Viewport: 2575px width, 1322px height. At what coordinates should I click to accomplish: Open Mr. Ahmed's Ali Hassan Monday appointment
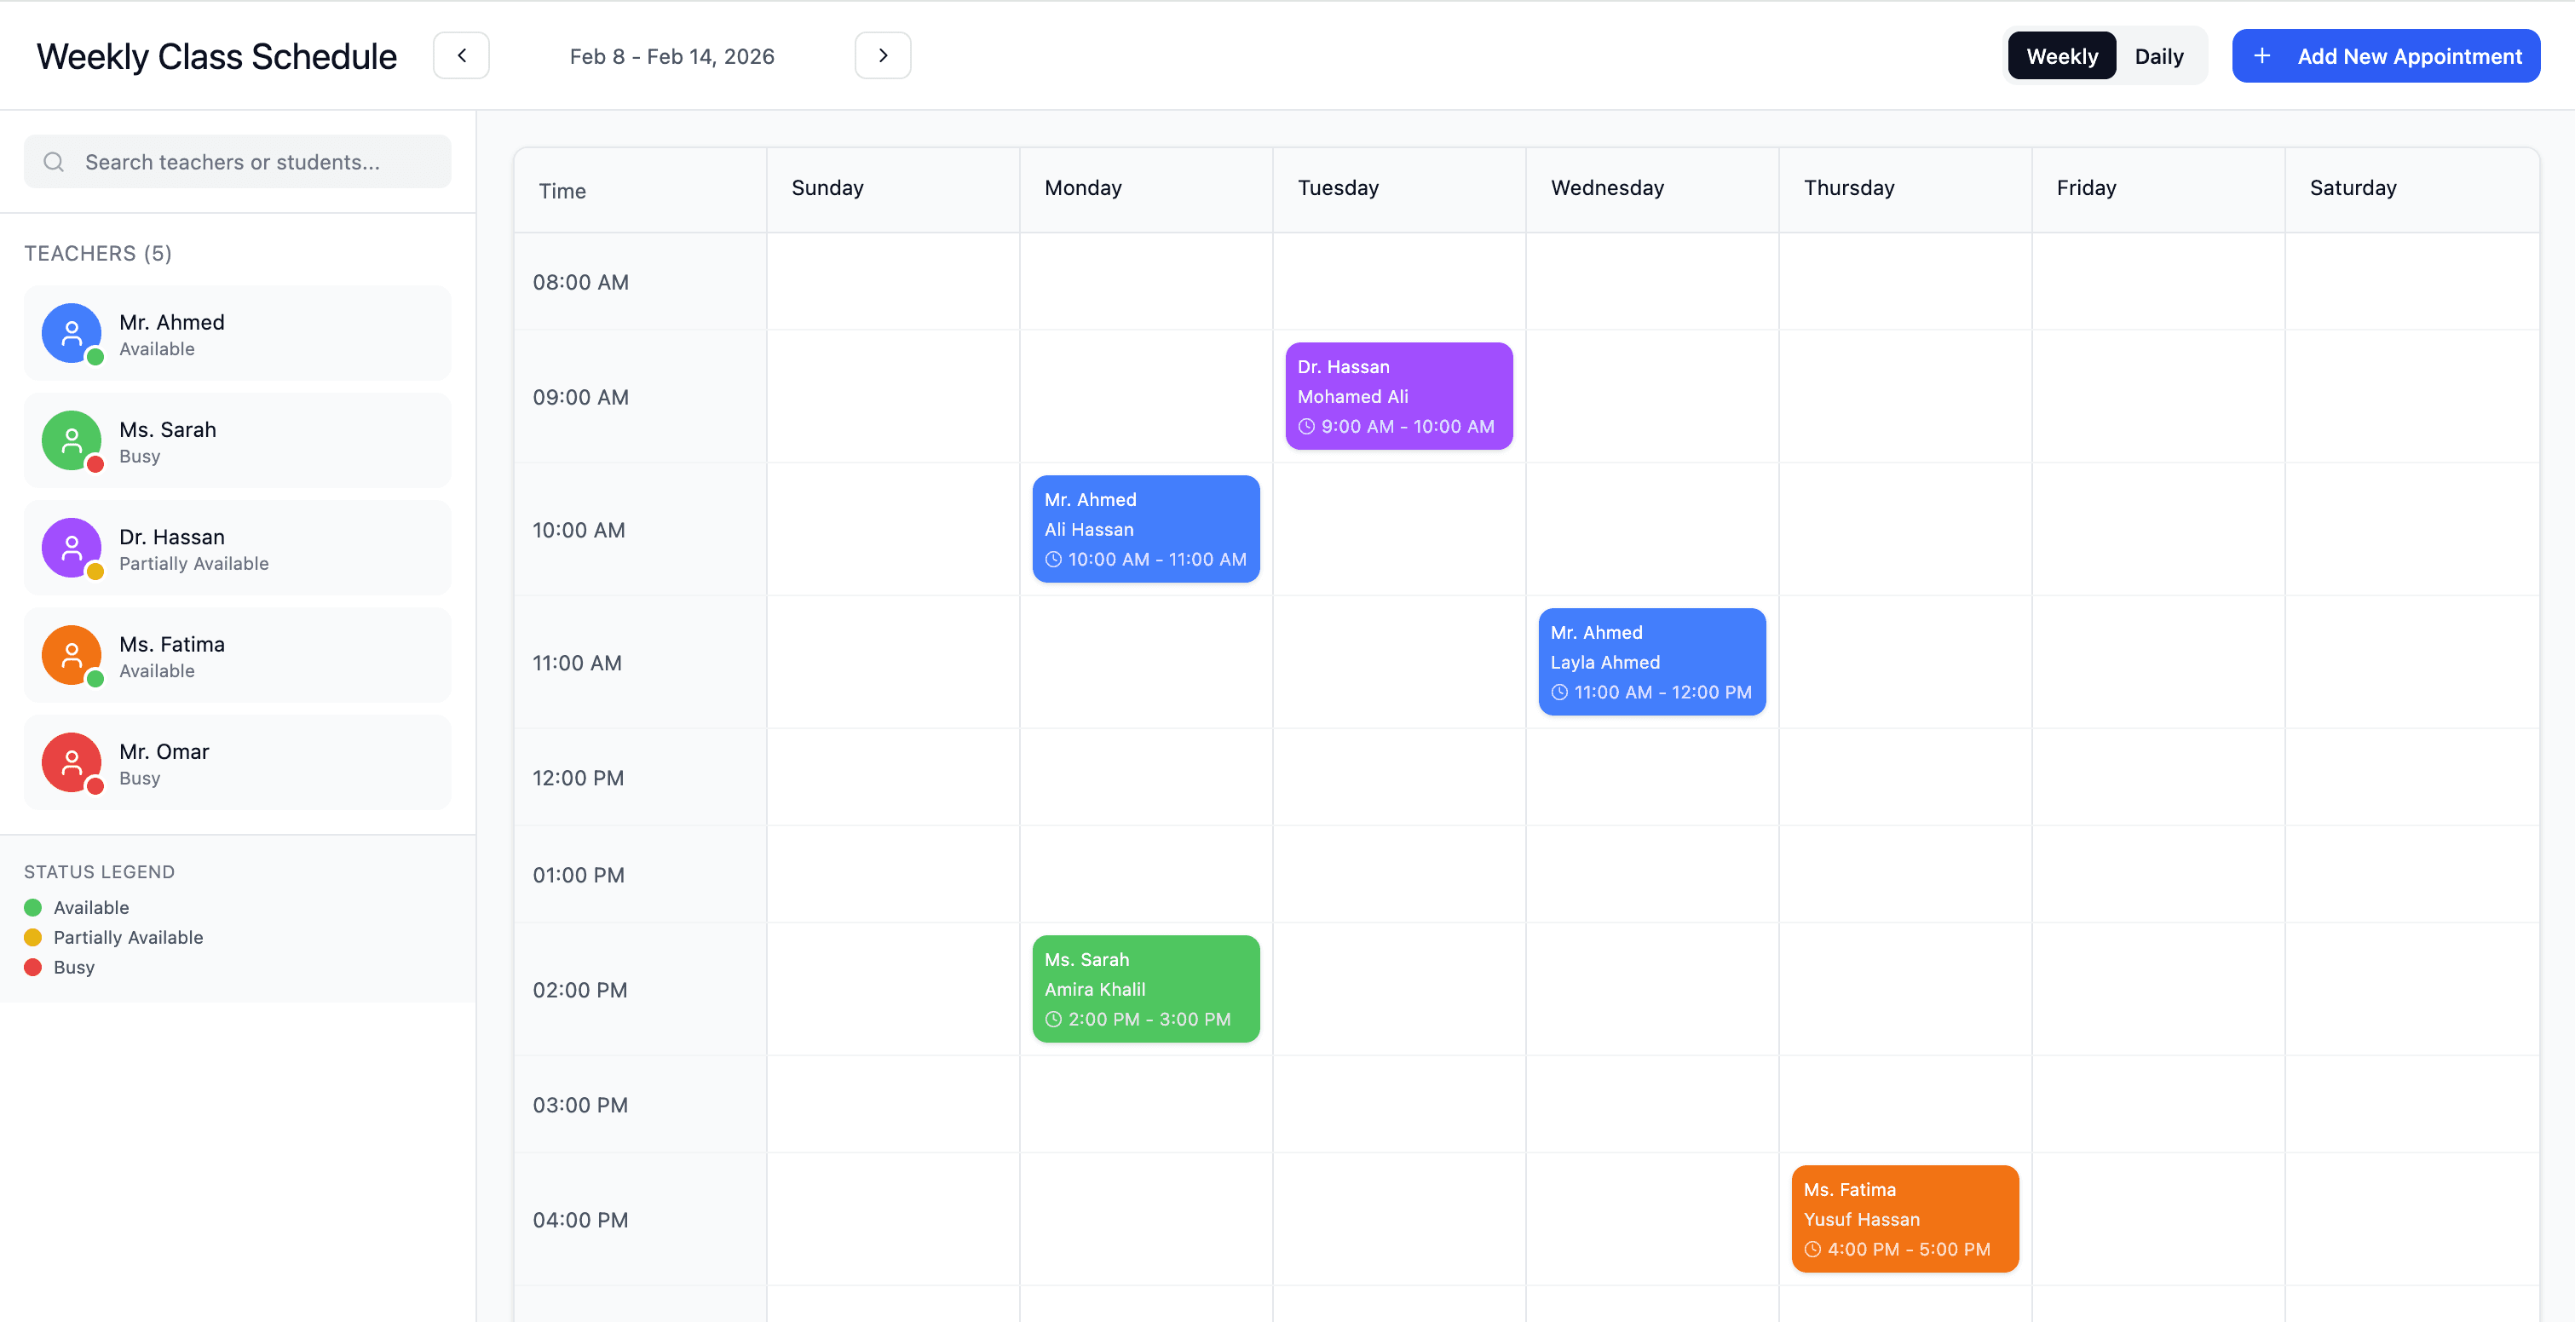pyautogui.click(x=1145, y=530)
